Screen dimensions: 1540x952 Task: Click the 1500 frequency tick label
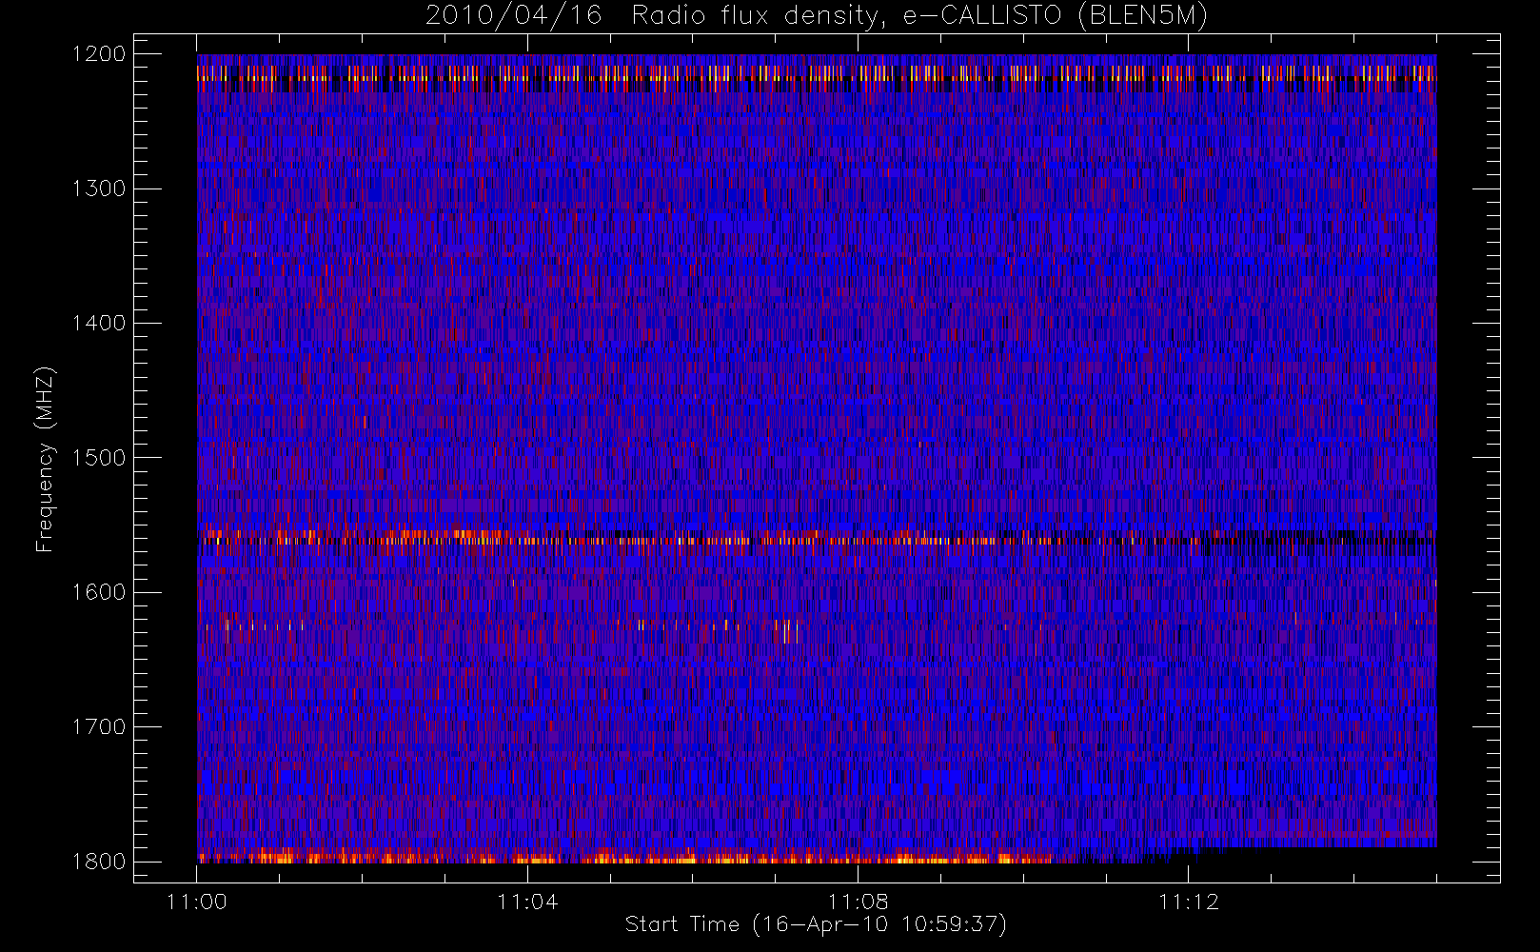tap(100, 458)
